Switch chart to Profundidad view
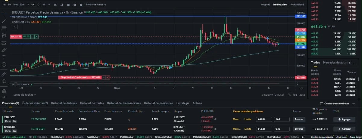362x139 pixels. [x=297, y=5]
